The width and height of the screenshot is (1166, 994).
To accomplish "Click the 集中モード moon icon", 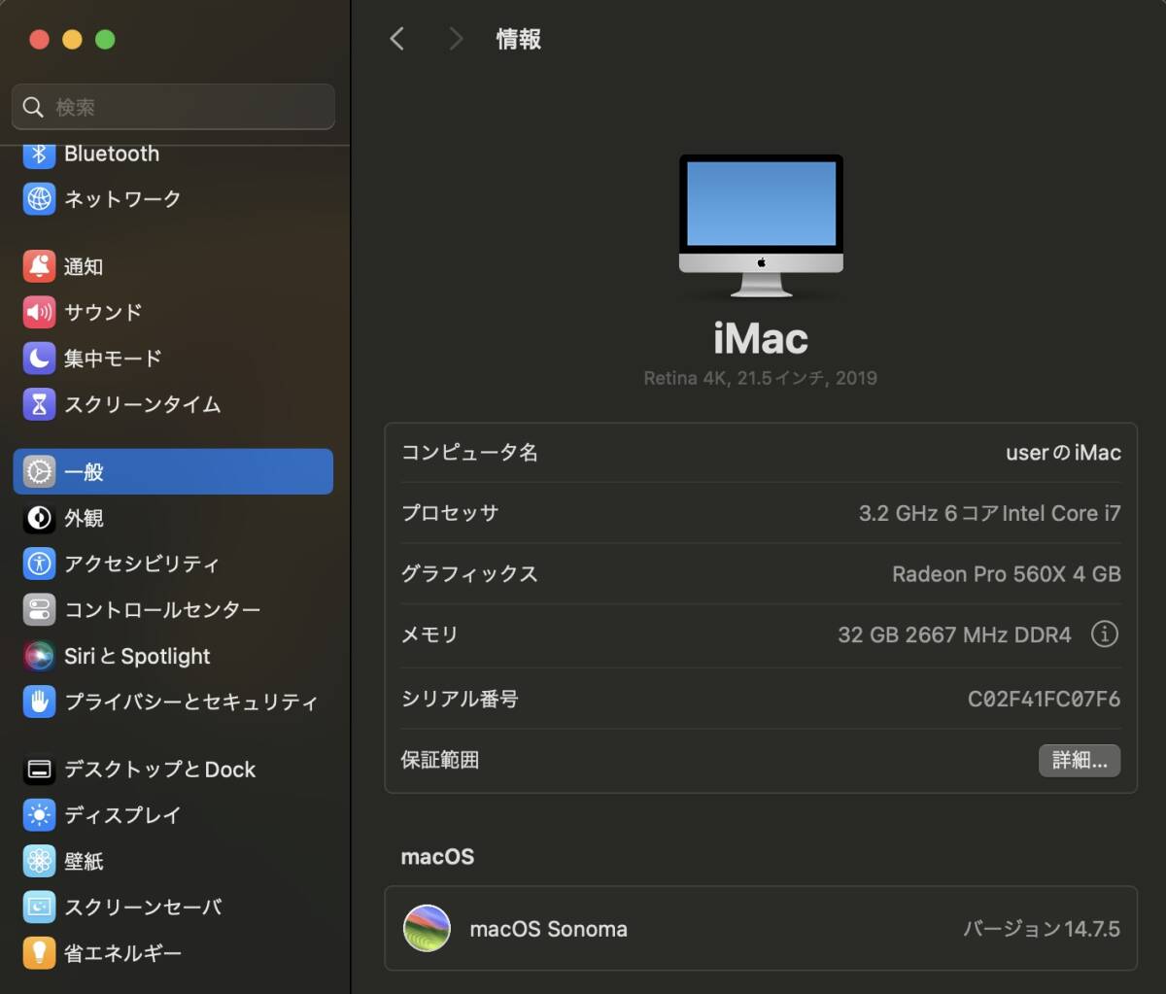I will click(x=39, y=358).
